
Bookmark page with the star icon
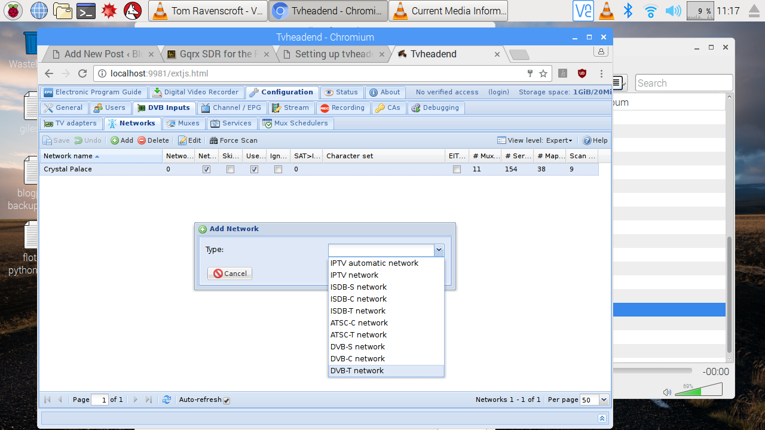(x=543, y=73)
